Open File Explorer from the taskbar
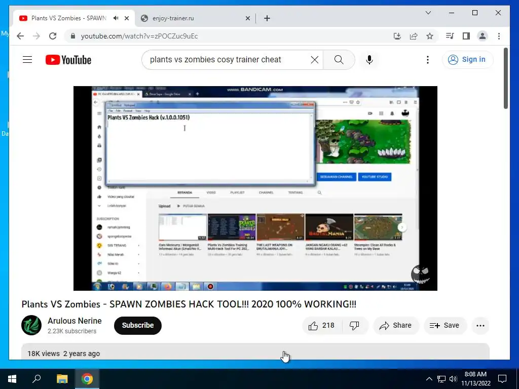This screenshot has width=519, height=389. [x=62, y=379]
